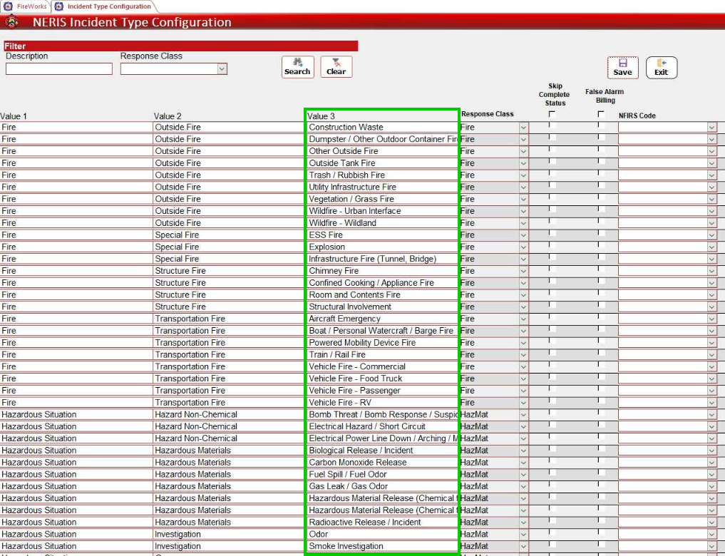Viewport: 725px width, 556px height.
Task: Check the Skip Complete Status header checkbox
Action: click(x=552, y=114)
